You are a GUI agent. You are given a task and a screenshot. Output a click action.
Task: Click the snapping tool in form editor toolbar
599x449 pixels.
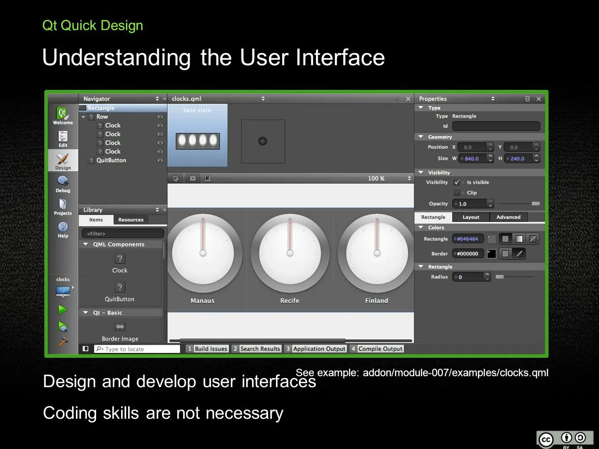click(x=176, y=178)
